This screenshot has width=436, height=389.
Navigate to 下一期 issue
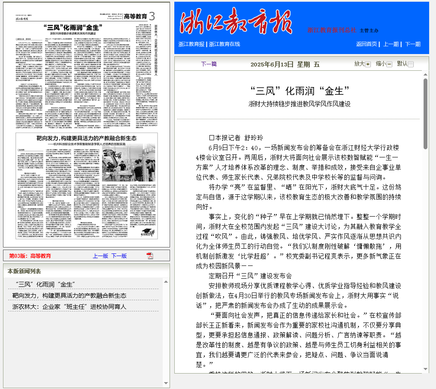click(x=412, y=44)
